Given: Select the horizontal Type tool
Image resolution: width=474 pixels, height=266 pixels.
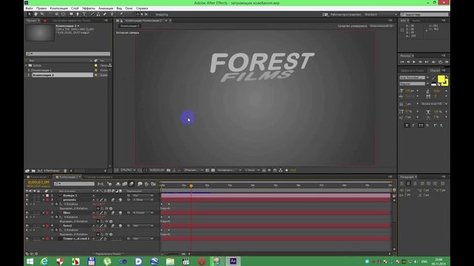Looking at the screenshot, I should (x=84, y=14).
